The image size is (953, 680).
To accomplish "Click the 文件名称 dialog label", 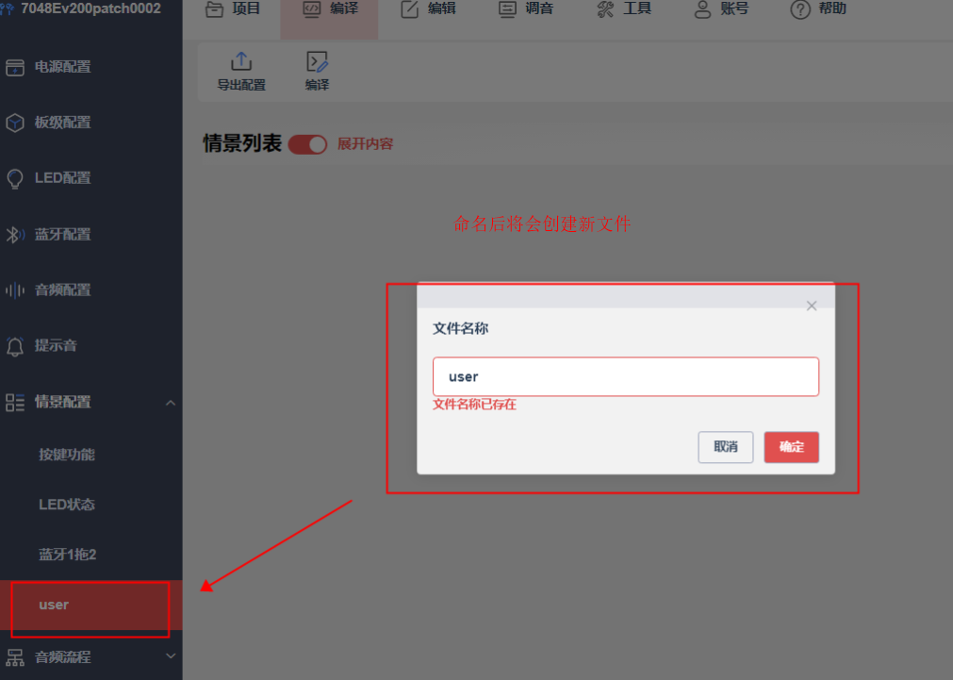I will [x=460, y=328].
